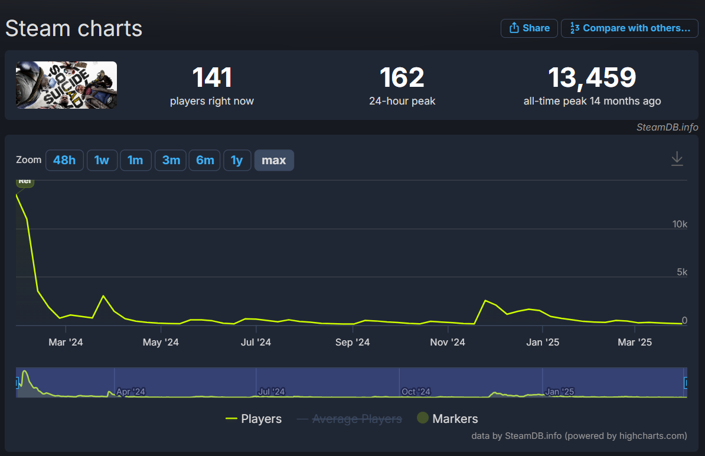Viewport: 705px width, 456px height.
Task: Open the highcharts.com data credit link
Action: pos(579,436)
